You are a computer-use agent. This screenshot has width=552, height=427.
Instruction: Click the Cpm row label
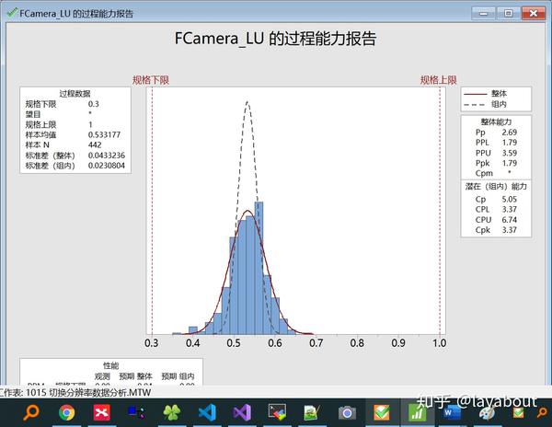pyautogui.click(x=484, y=174)
